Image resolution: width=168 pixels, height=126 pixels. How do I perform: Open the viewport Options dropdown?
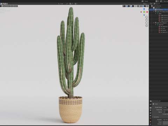point(145,4)
